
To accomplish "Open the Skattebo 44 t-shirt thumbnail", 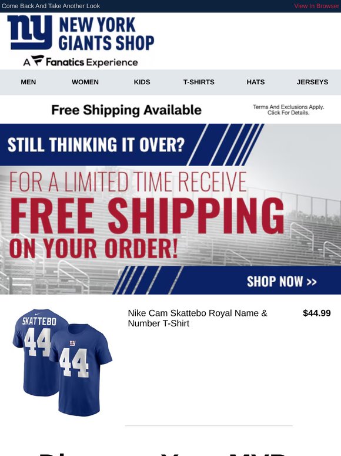I will tap(62, 362).
